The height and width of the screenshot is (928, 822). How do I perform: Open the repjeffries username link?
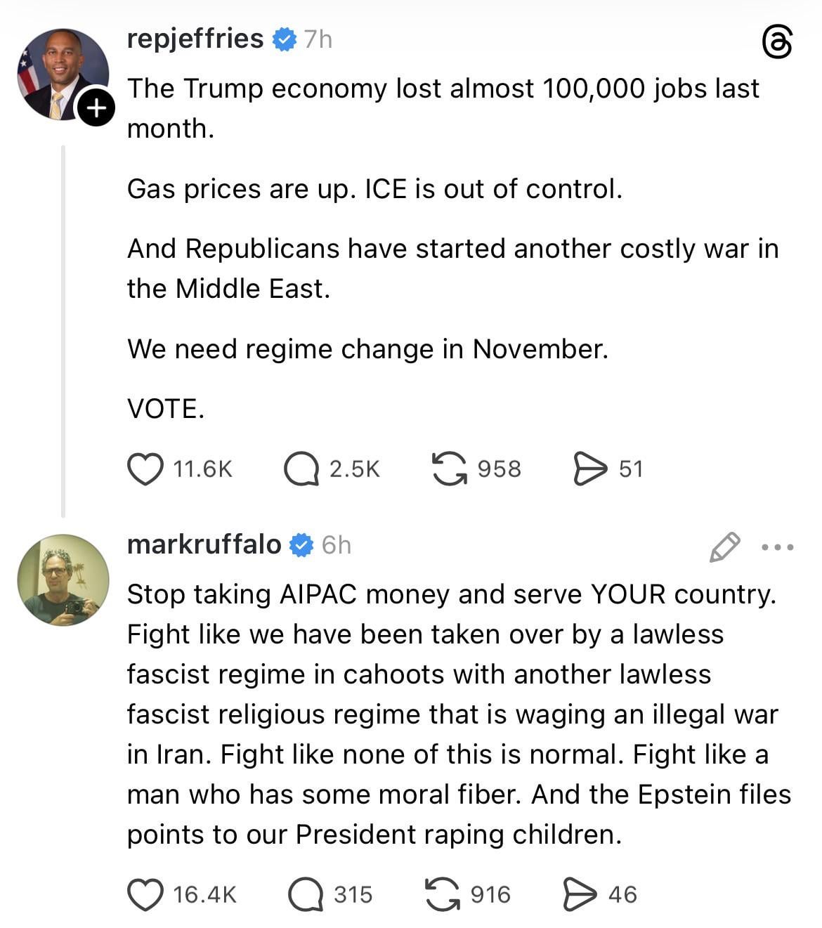pyautogui.click(x=195, y=39)
